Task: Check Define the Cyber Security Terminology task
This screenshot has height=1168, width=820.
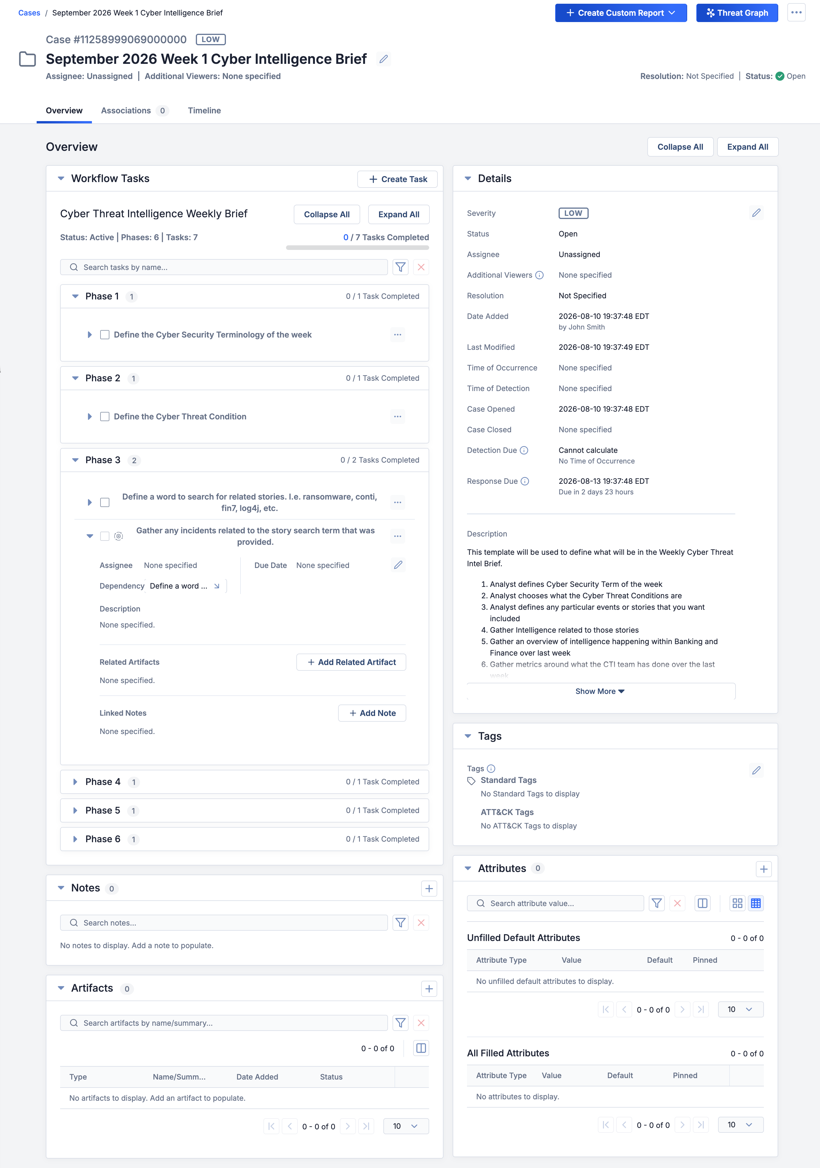Action: pyautogui.click(x=105, y=335)
